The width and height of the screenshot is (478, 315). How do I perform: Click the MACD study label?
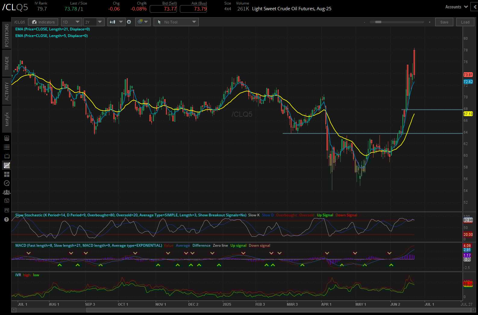pyautogui.click(x=89, y=246)
